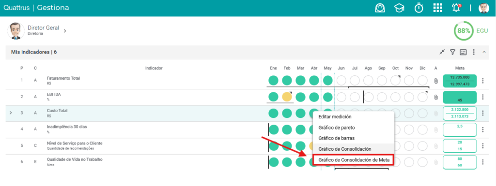The height and width of the screenshot is (186, 496).
Task: Click the Faturamento Total indicator name
Action: 63,78
